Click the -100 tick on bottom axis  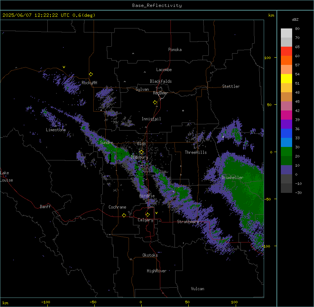click(x=46, y=302)
